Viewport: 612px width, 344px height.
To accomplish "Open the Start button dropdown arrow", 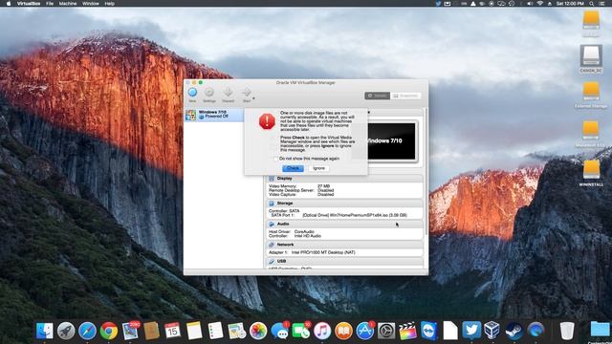I will click(x=253, y=98).
